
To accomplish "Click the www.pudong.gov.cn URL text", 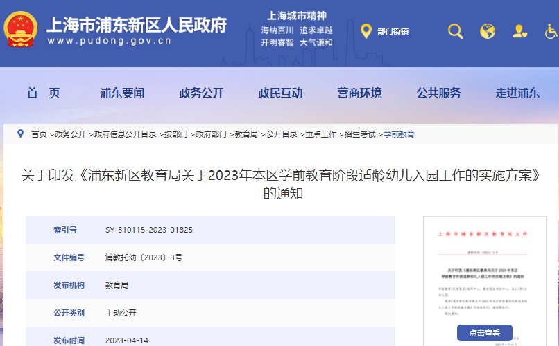I will click(109, 41).
